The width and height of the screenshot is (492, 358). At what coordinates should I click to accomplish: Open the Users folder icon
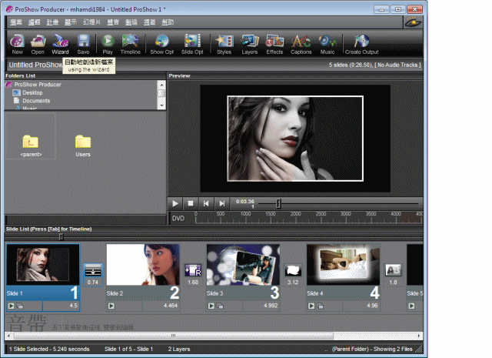pos(83,142)
